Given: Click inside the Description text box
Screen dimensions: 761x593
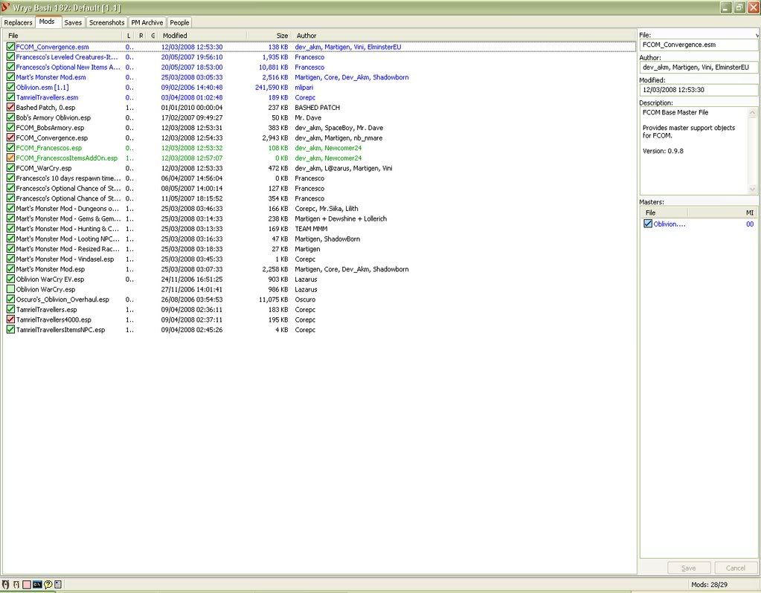Looking at the screenshot, I should [x=694, y=151].
